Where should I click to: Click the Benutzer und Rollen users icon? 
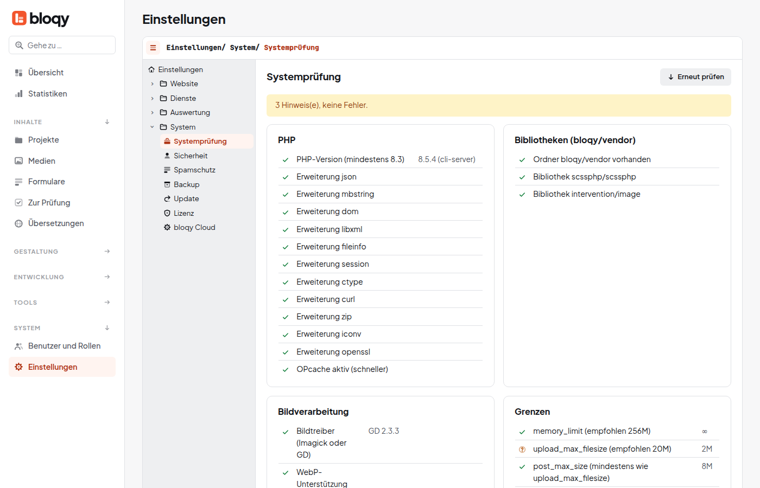point(18,346)
